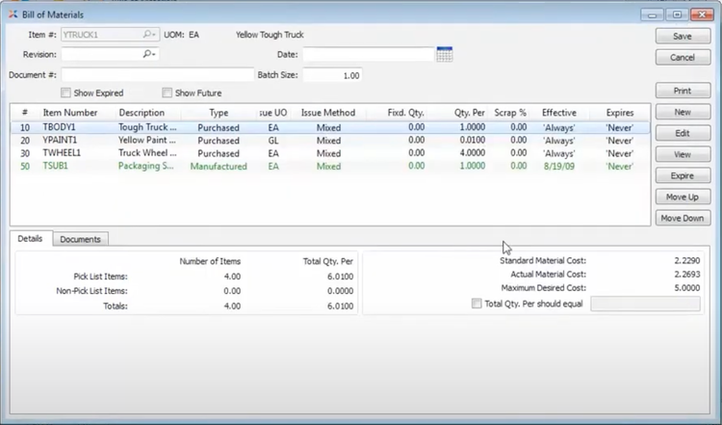The image size is (722, 425).
Task: Click the Item # search magnifier icon
Action: coord(149,35)
